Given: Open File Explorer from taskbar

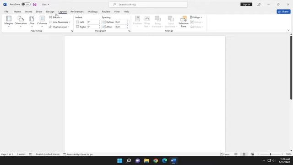Looking at the screenshot, I should tap(146, 161).
